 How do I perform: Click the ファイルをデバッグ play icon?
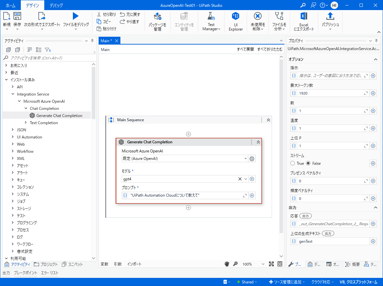click(x=76, y=16)
